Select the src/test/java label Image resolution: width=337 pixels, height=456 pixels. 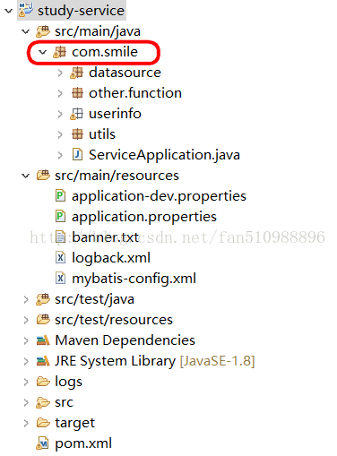pyautogui.click(x=94, y=299)
